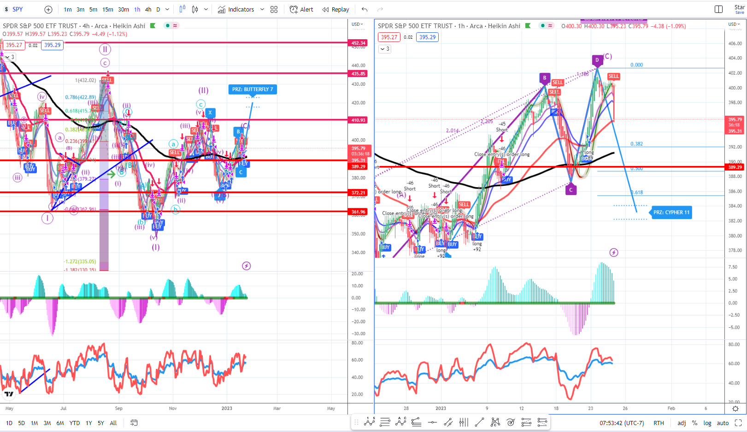Select the 15m timeframe

point(108,9)
